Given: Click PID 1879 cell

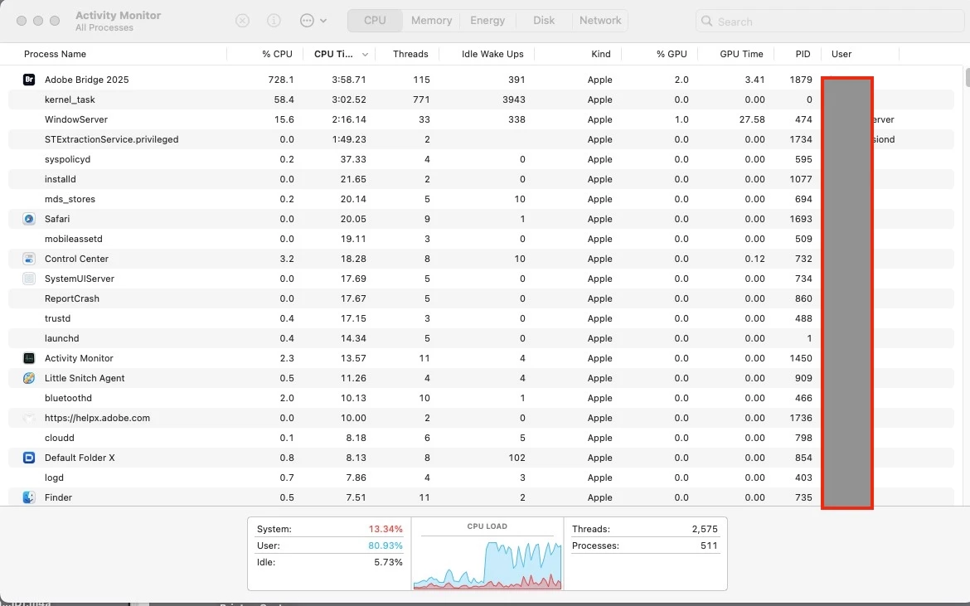Looking at the screenshot, I should 801,80.
